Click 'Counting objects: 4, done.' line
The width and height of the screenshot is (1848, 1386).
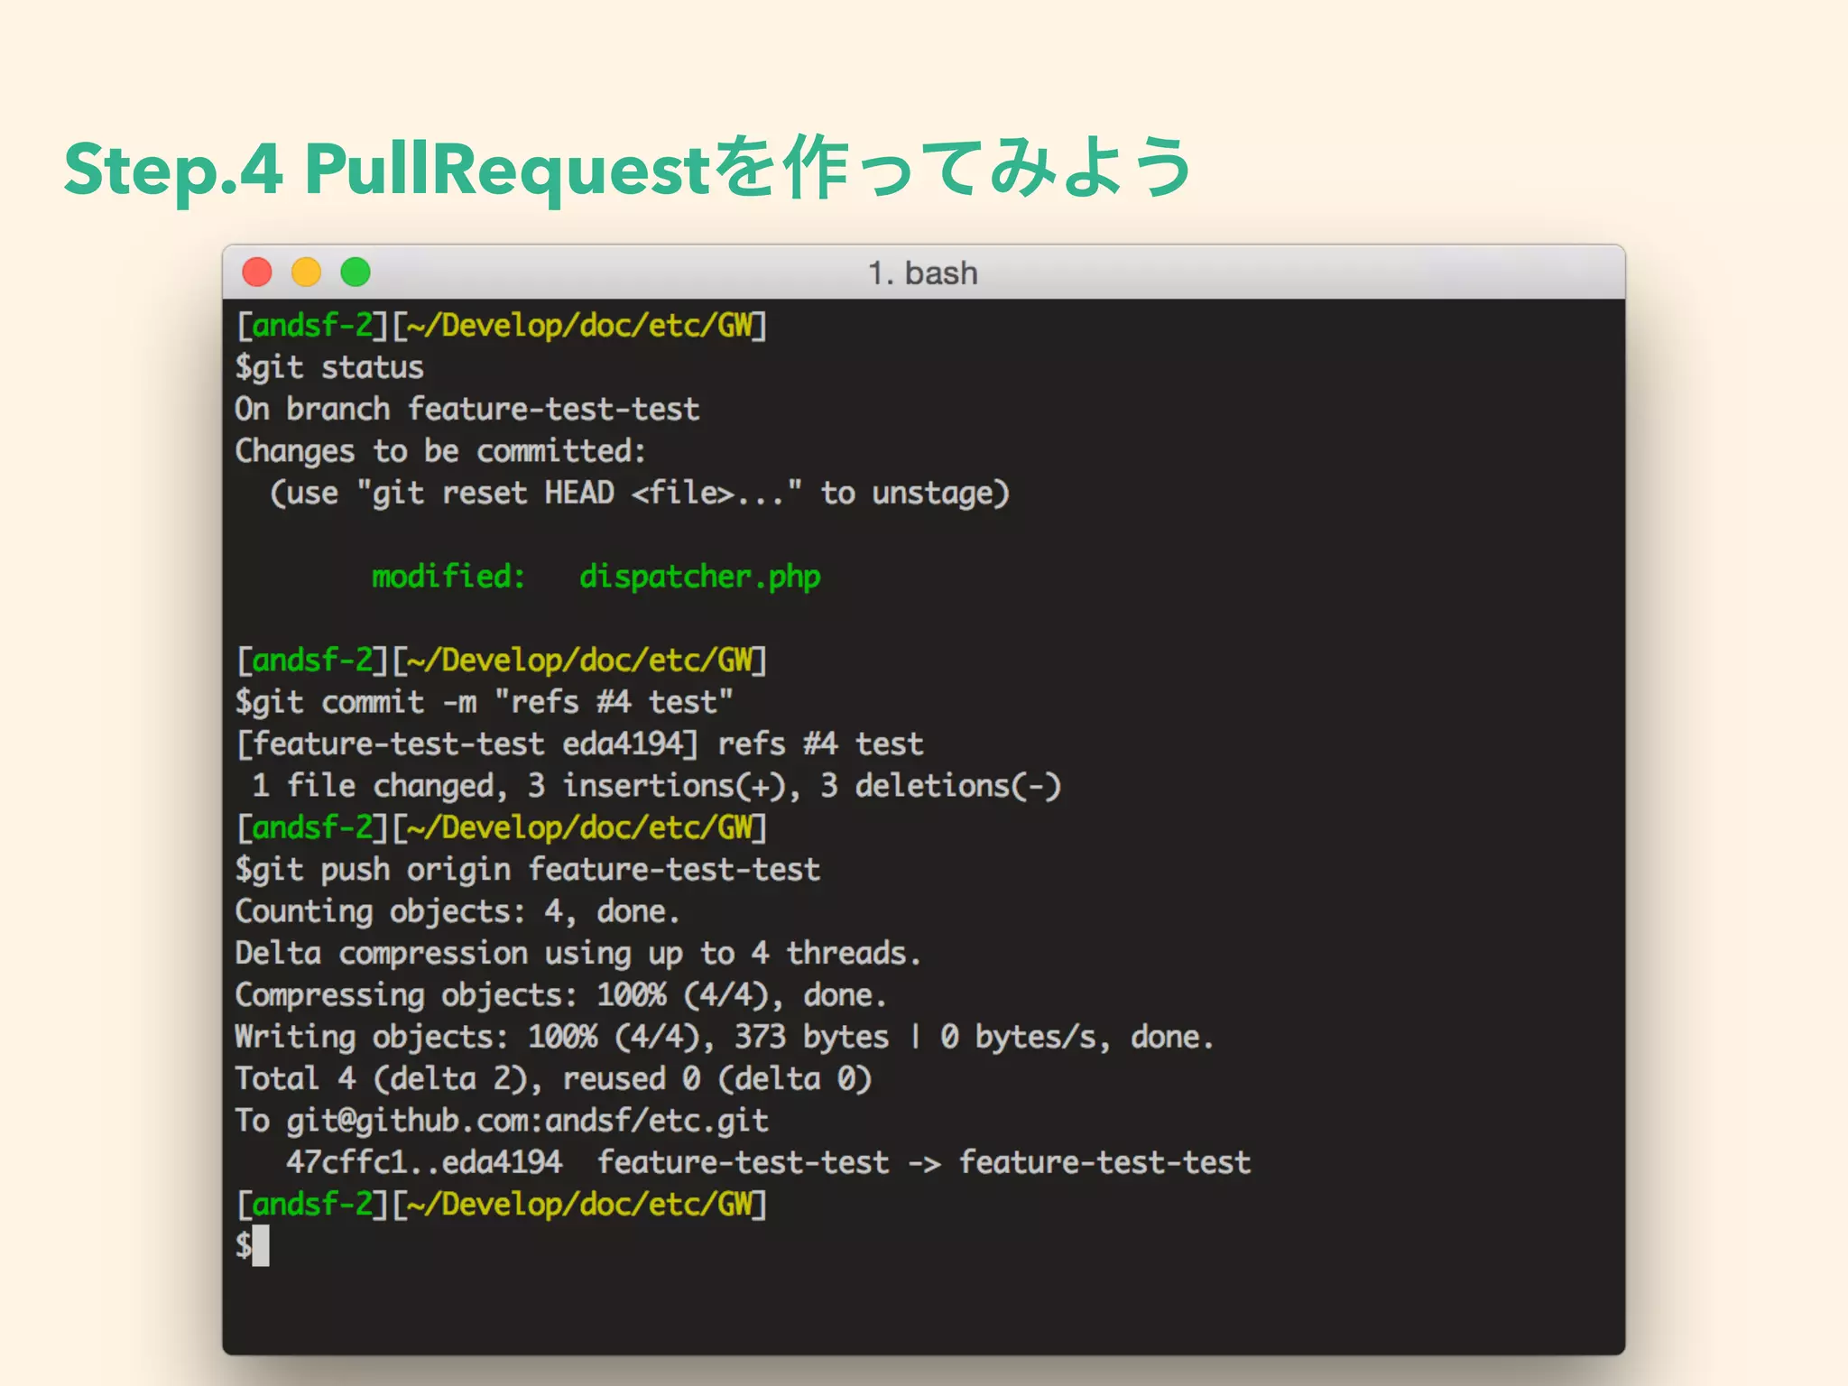[x=457, y=911]
